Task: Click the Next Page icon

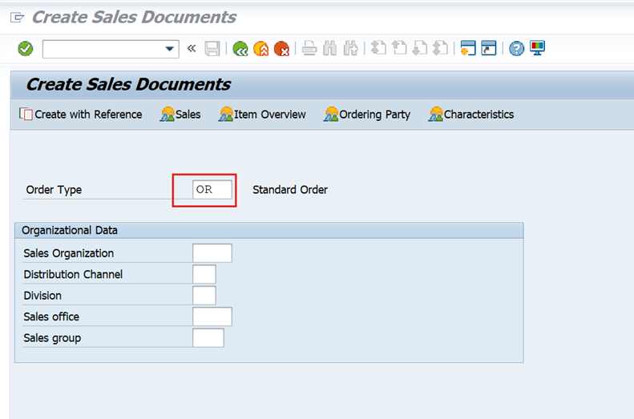Action: (x=420, y=48)
